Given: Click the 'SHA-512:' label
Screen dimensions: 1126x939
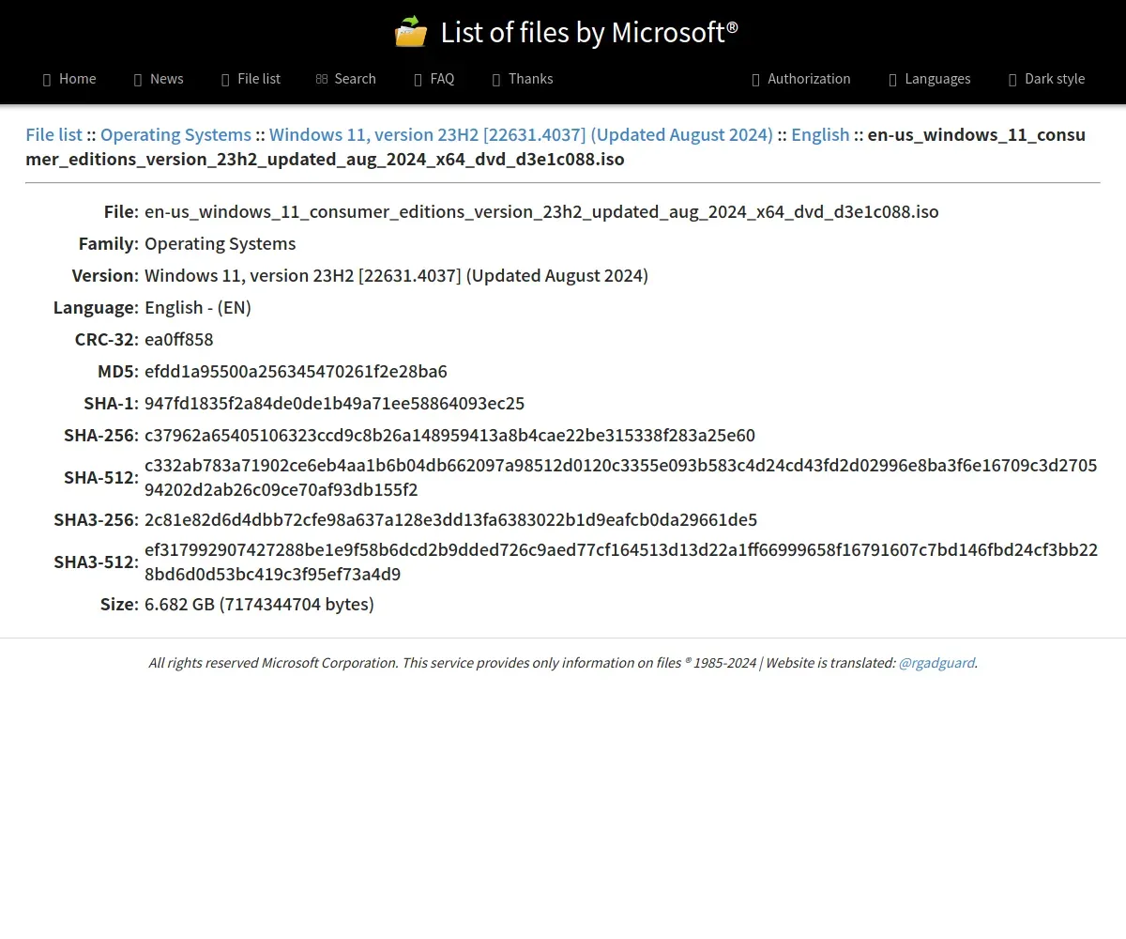Looking at the screenshot, I should tap(101, 478).
